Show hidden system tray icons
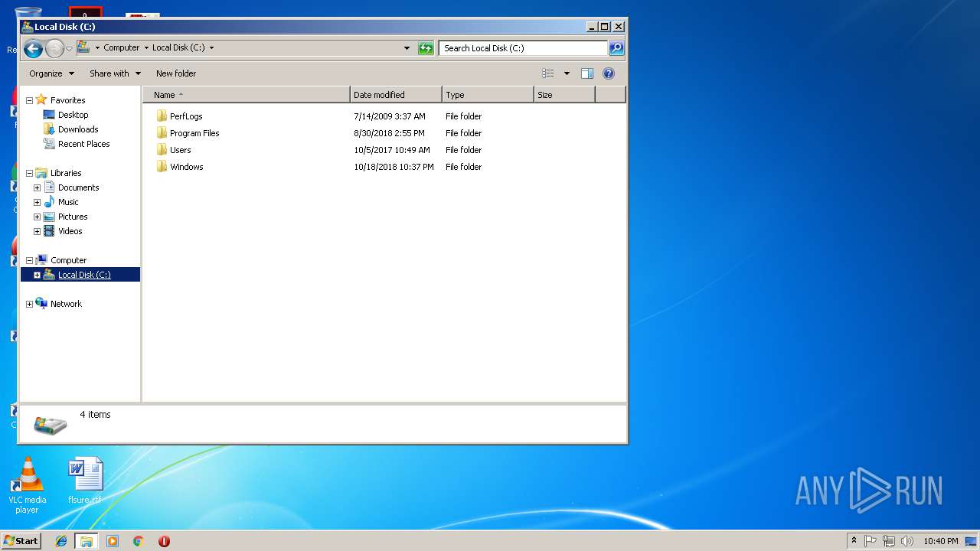Screen dimensions: 980x551 (854, 541)
